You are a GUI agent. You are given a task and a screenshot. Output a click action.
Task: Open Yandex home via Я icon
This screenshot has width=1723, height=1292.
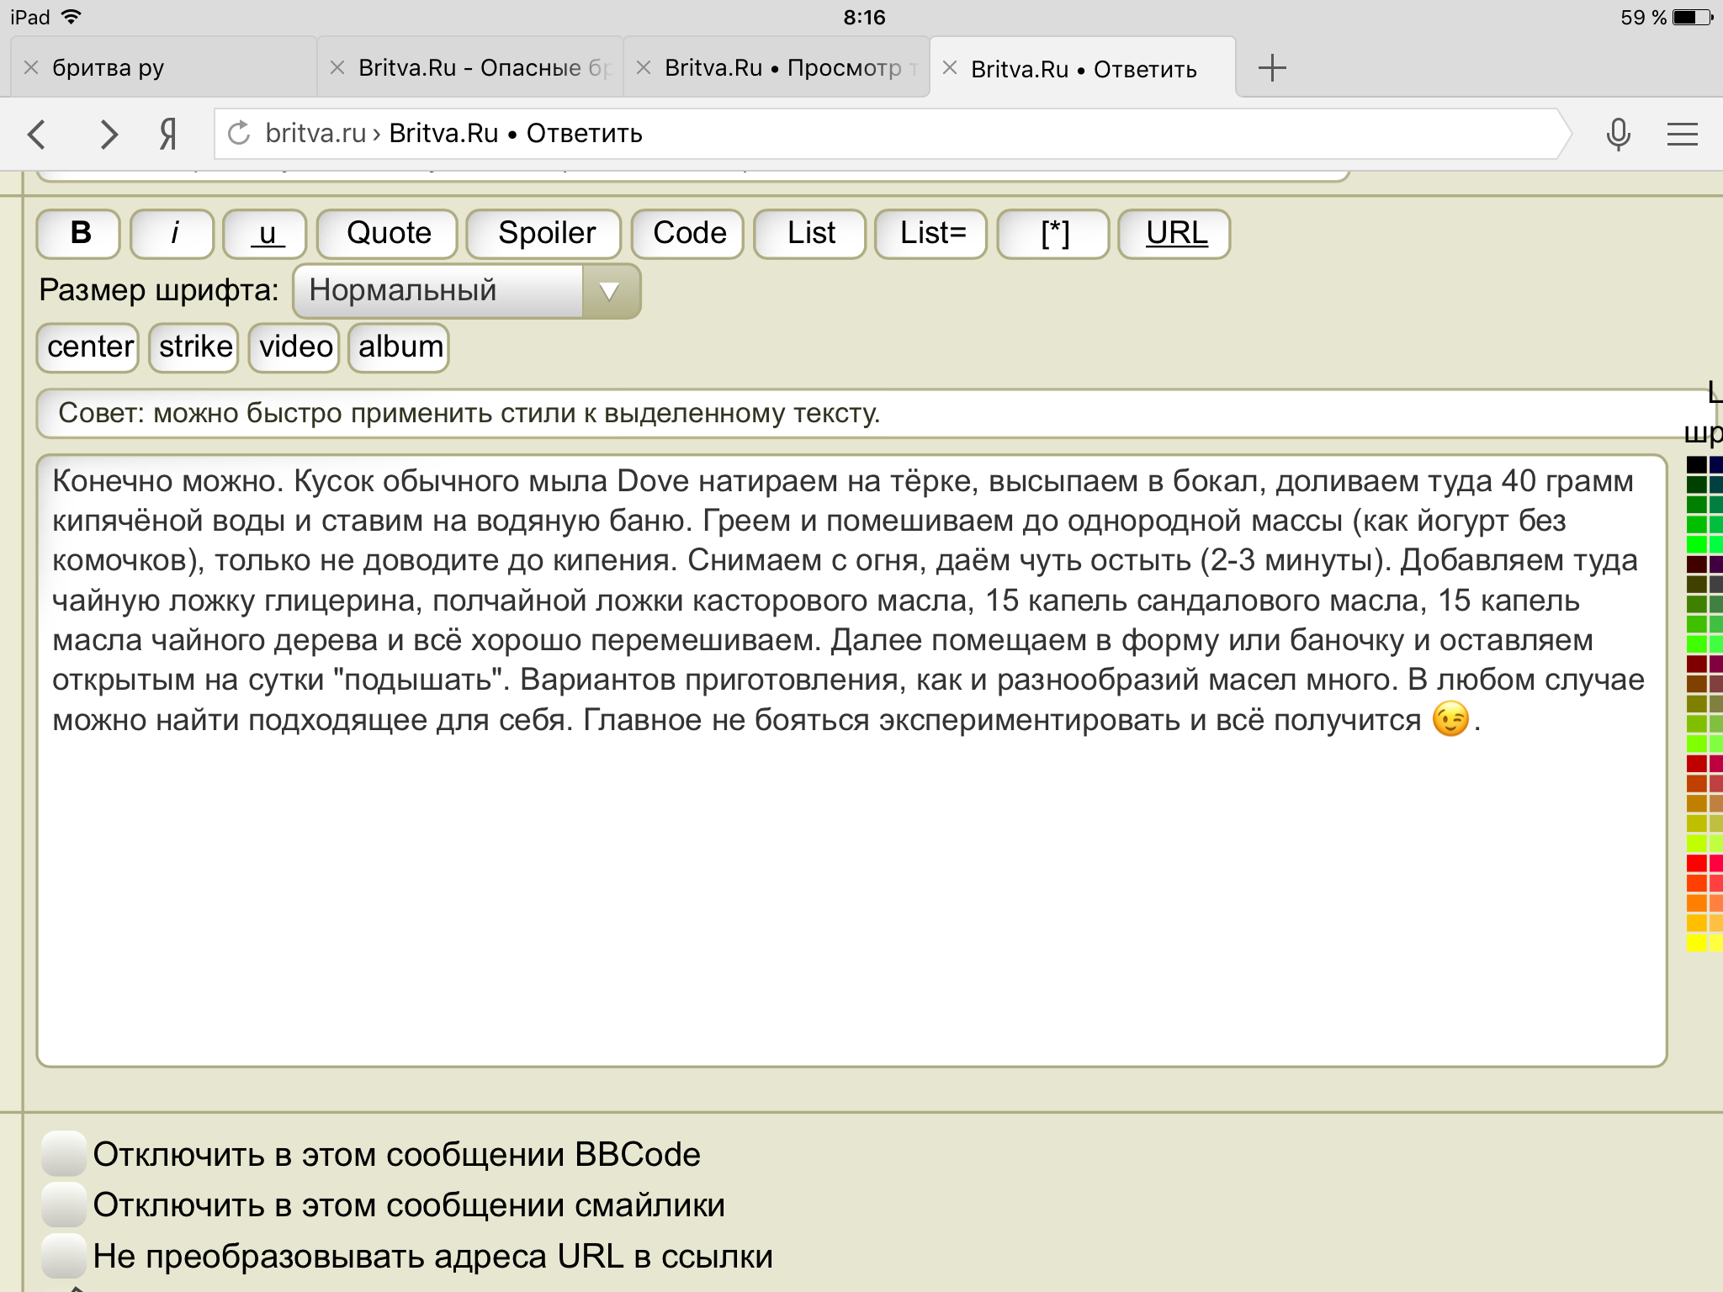pyautogui.click(x=168, y=134)
